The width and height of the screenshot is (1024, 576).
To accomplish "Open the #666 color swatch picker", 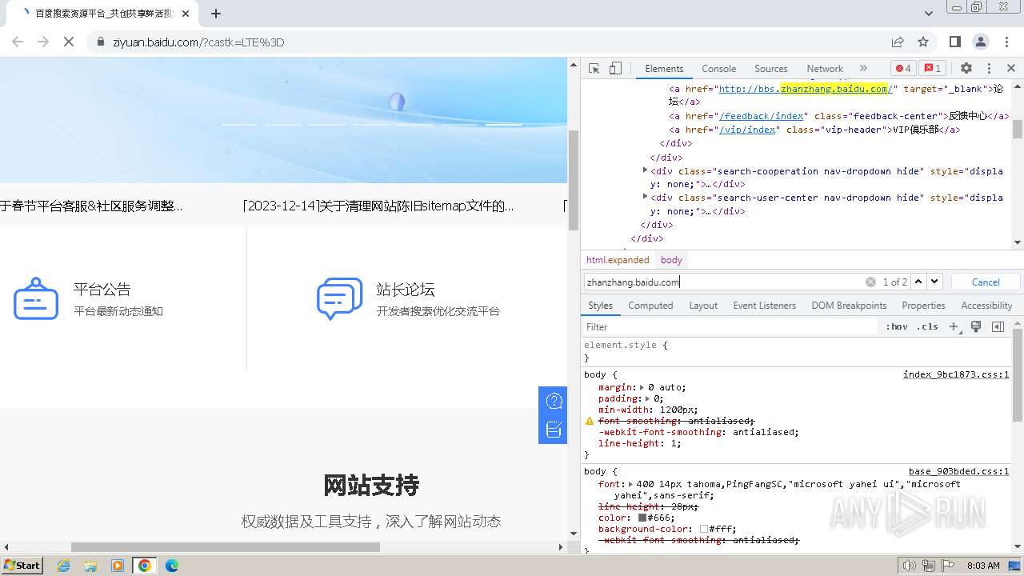I will point(642,518).
